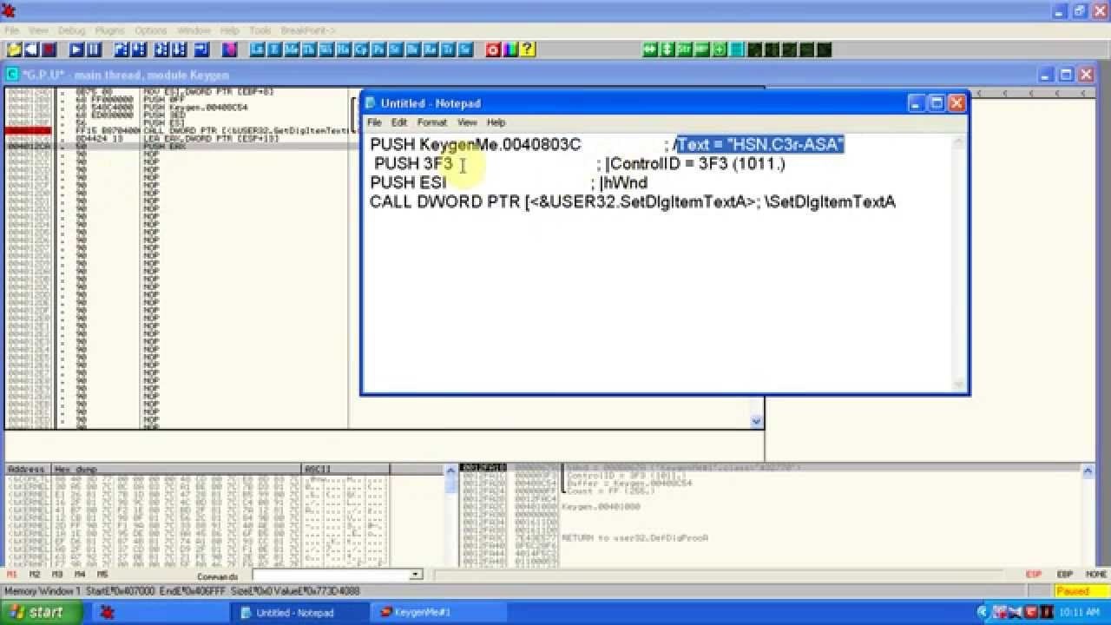Switch to memory window M4
1111x625 pixels.
click(80, 575)
